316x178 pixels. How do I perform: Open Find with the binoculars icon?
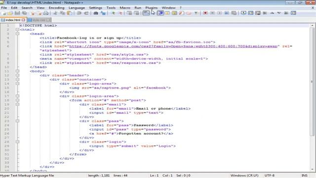(96, 13)
